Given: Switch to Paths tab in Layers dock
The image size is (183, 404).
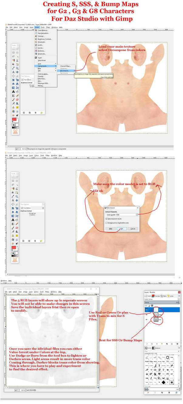Looking at the screenshot, I should [x=163, y=296].
